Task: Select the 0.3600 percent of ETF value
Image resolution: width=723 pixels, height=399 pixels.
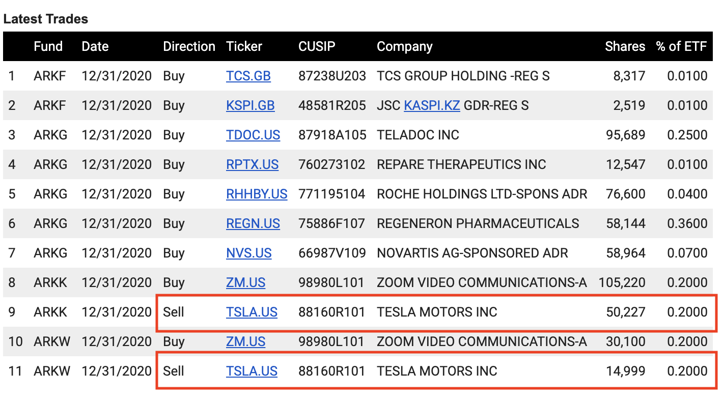Action: click(x=687, y=224)
